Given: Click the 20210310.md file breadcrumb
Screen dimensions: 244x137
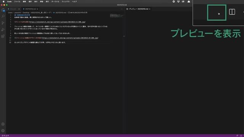Looking at the screenshot, I should [60, 13].
